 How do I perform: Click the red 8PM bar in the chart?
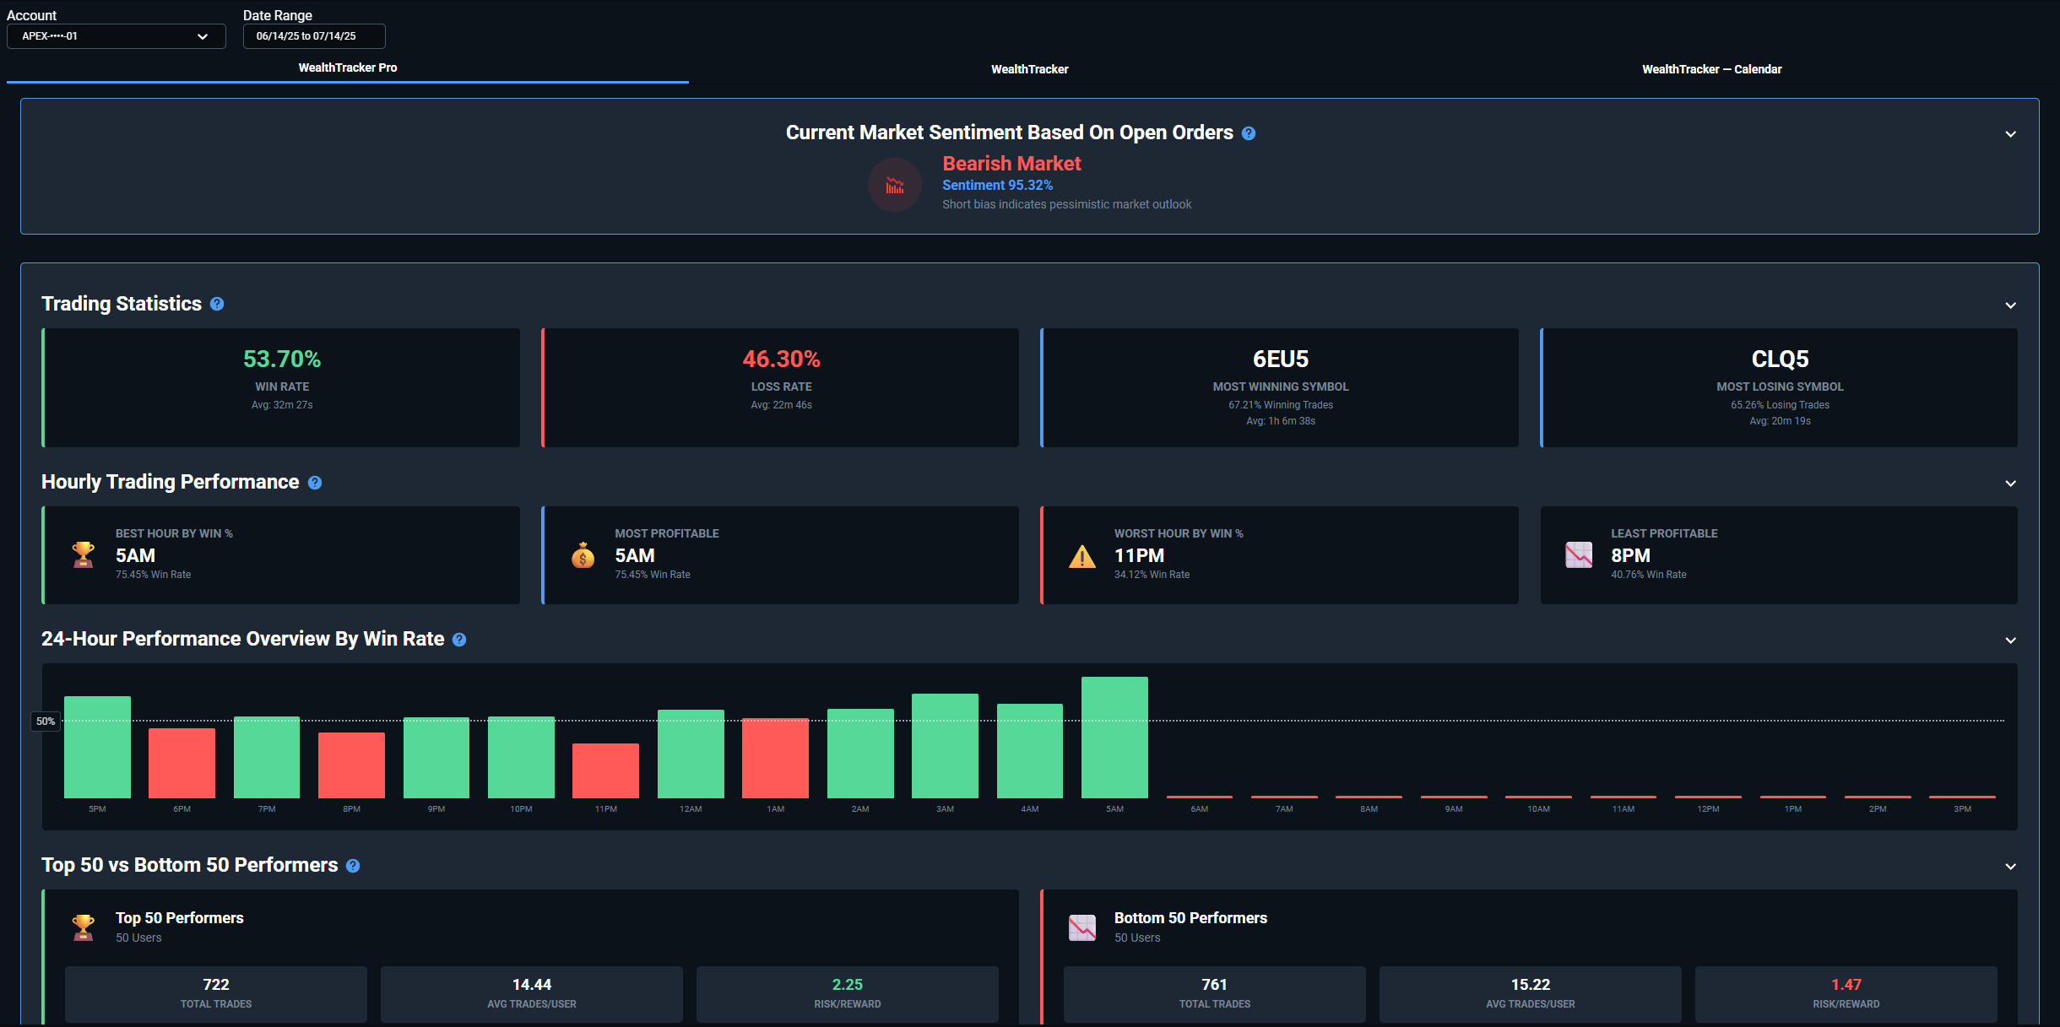(351, 765)
